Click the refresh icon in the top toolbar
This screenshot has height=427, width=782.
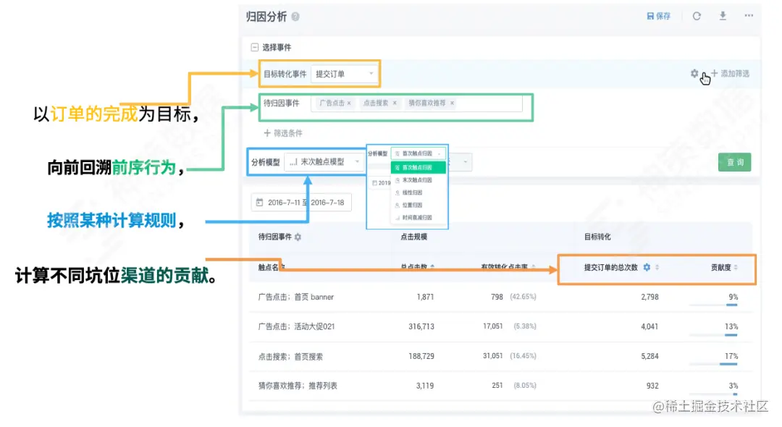tap(697, 16)
